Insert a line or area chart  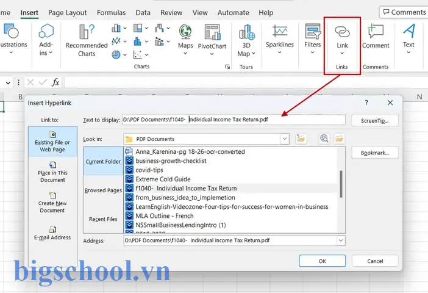(116, 42)
